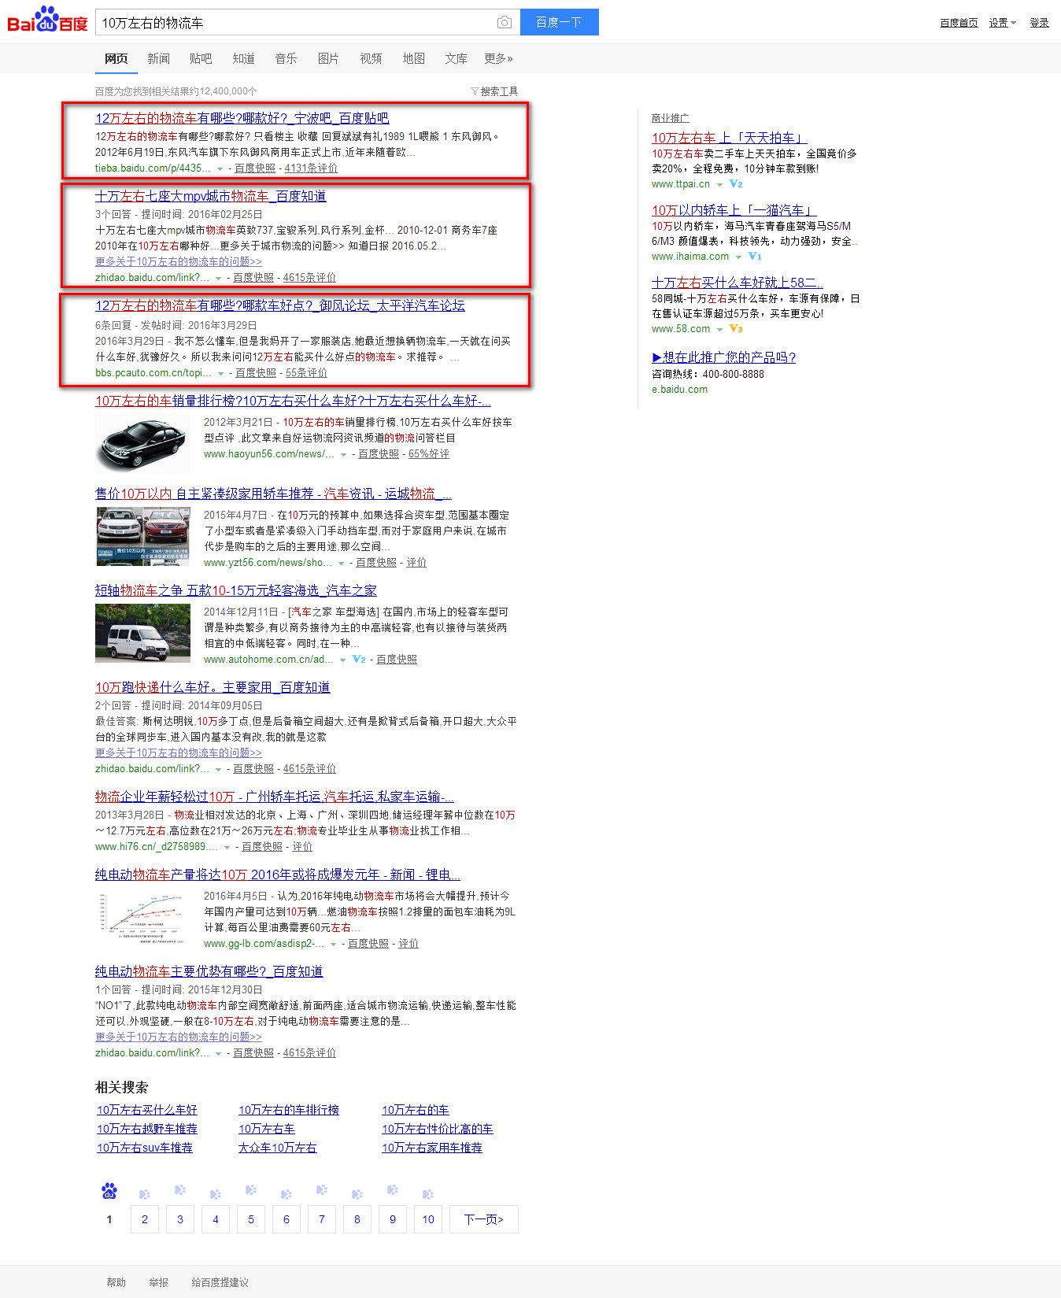Click V3 badge next to 58.com
The width and height of the screenshot is (1061, 1298).
pos(736,329)
